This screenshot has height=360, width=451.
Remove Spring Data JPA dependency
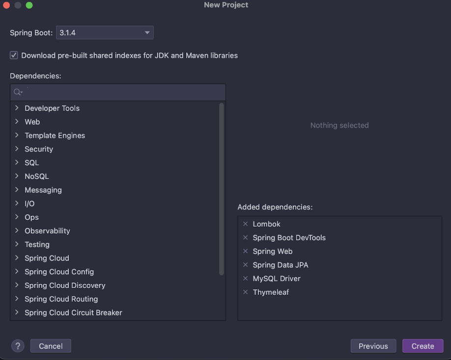click(245, 265)
